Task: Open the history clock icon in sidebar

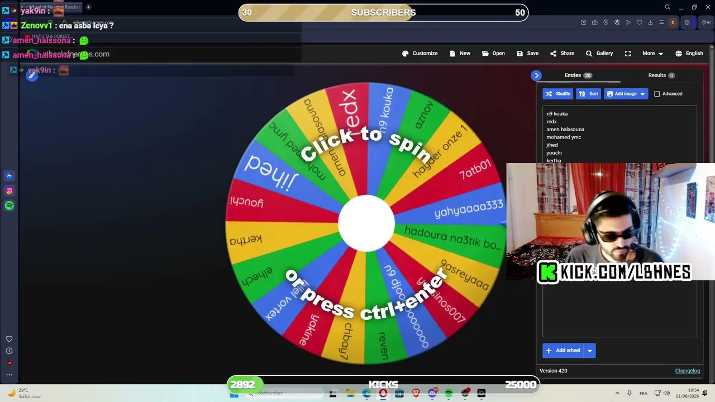Action: (x=9, y=351)
